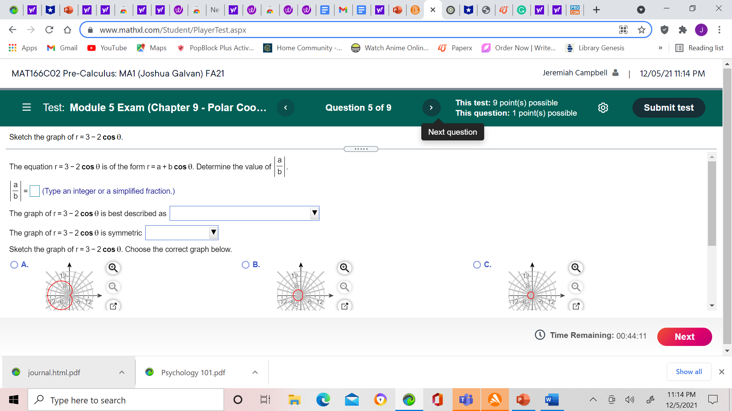
Task: Select answer choice A
Action: point(14,264)
